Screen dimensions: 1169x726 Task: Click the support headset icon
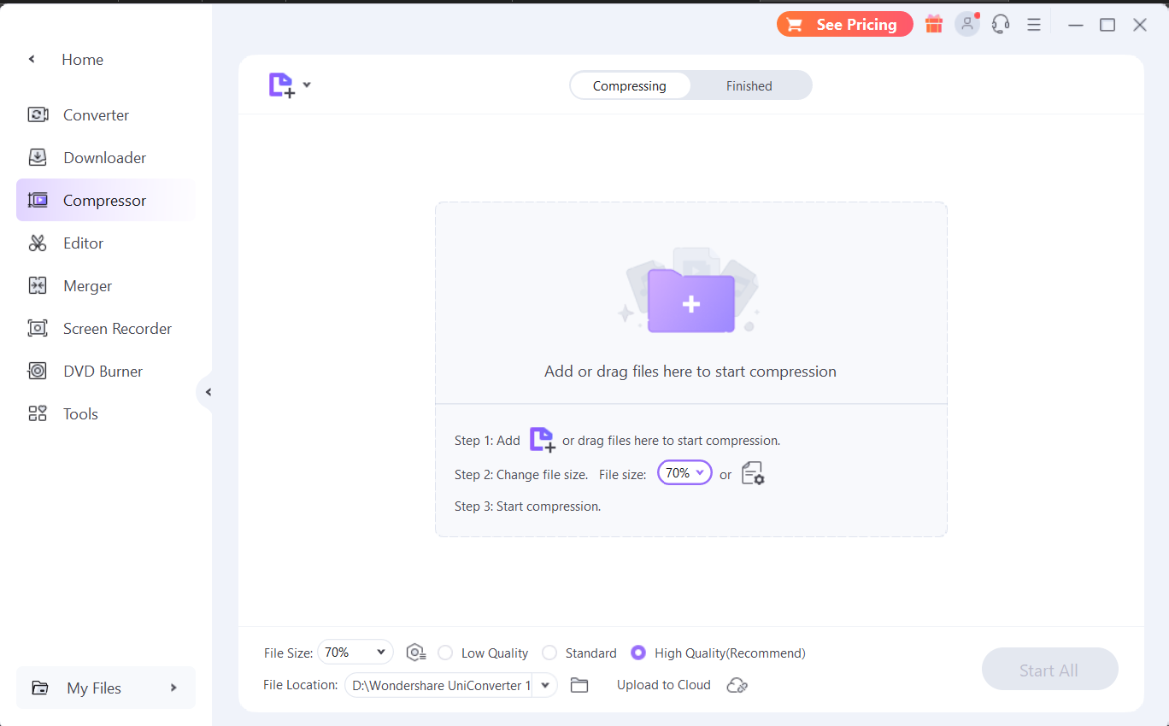(x=1000, y=24)
